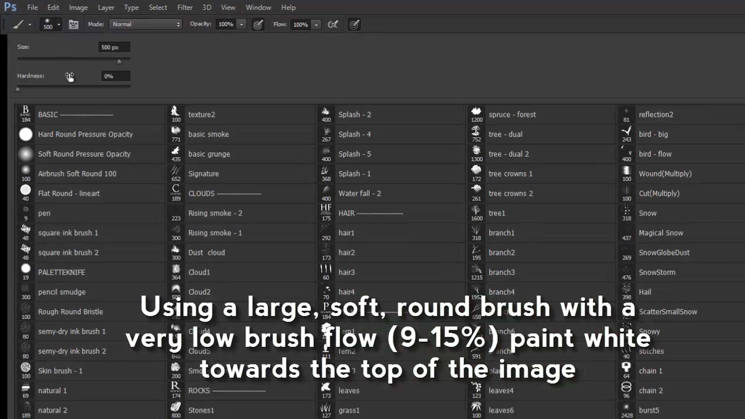The height and width of the screenshot is (419, 745).
Task: Open the Brush panel toggle icon
Action: pos(74,24)
